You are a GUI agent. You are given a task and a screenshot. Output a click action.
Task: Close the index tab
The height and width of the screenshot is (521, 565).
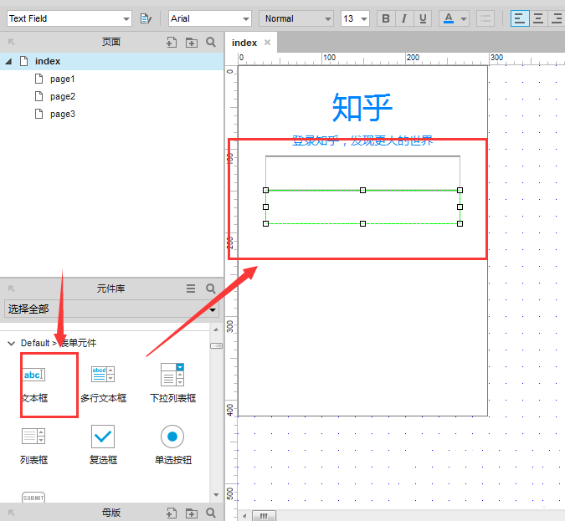[x=267, y=43]
